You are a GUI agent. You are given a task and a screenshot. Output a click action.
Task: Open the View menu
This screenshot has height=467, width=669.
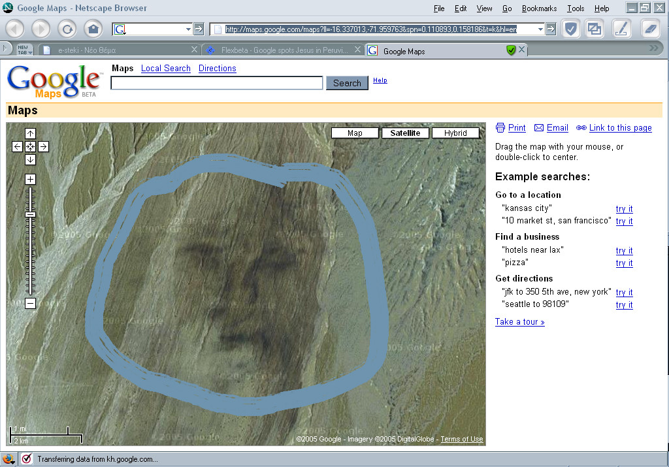(x=484, y=8)
